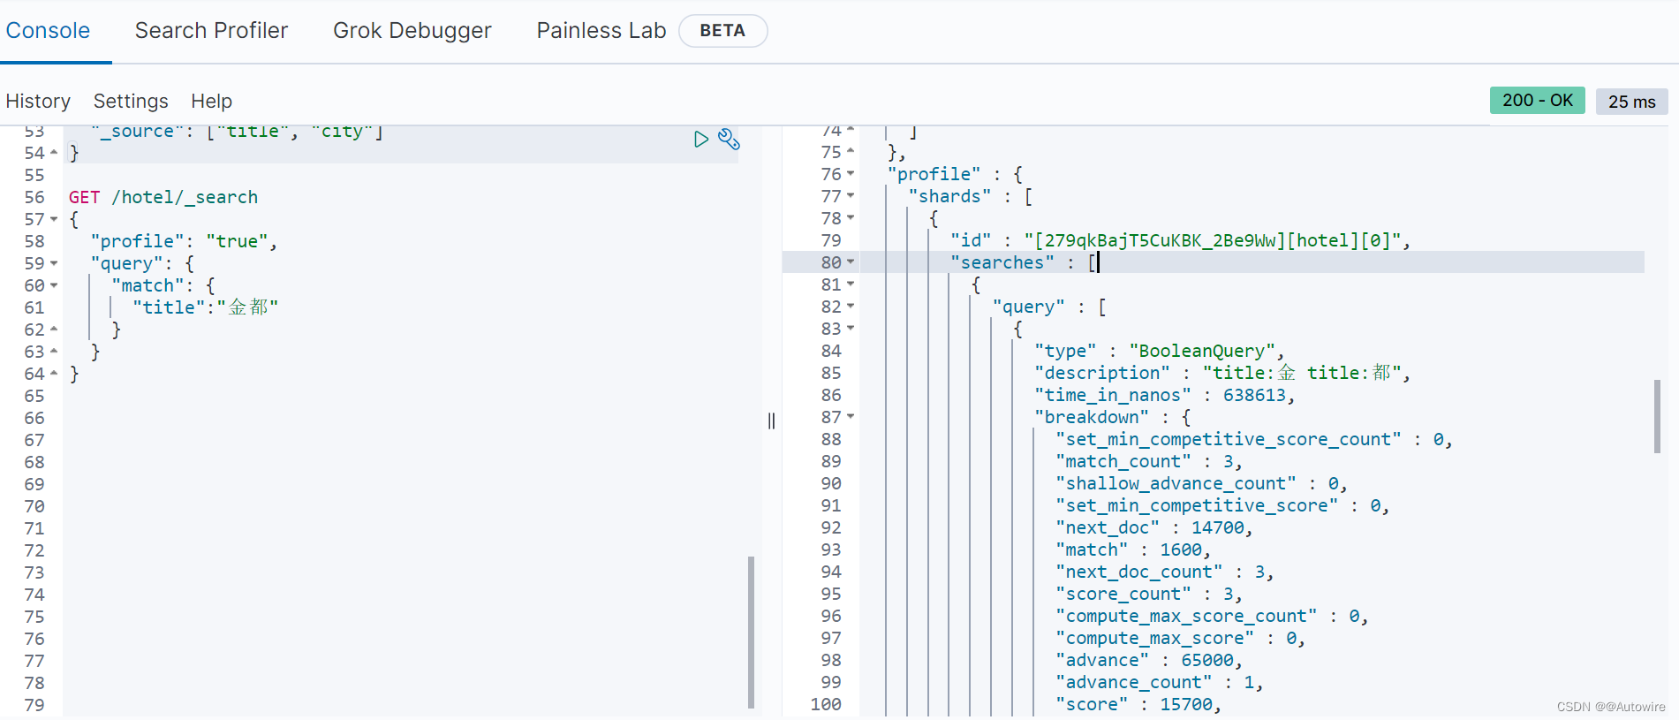Click the "match" : 1600 line
Viewport: 1679px width, 720px height.
pyautogui.click(x=1133, y=549)
